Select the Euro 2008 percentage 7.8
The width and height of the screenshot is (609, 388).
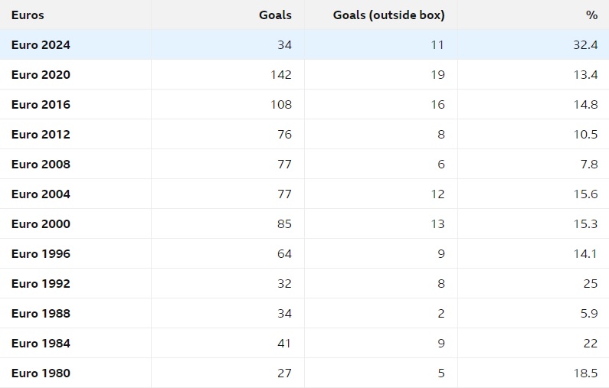click(589, 165)
